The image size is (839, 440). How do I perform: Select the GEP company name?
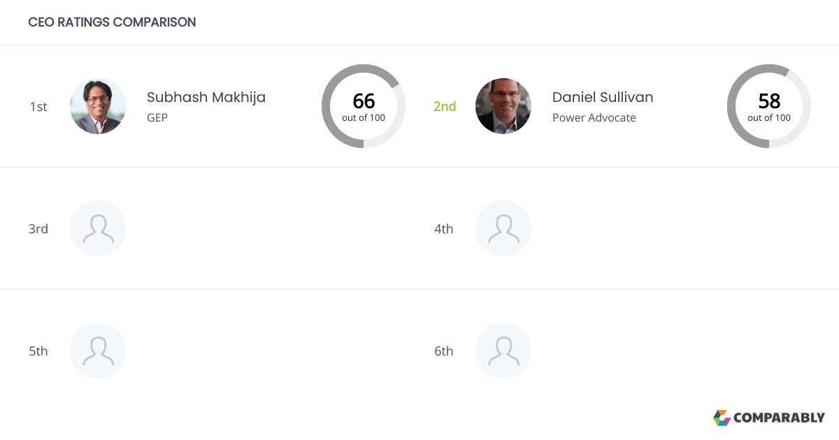[157, 117]
